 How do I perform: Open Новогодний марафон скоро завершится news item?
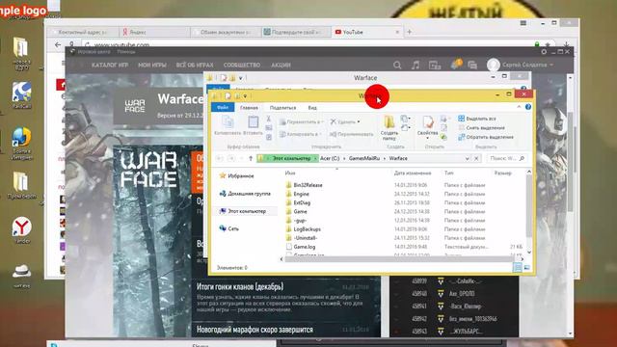pos(255,330)
